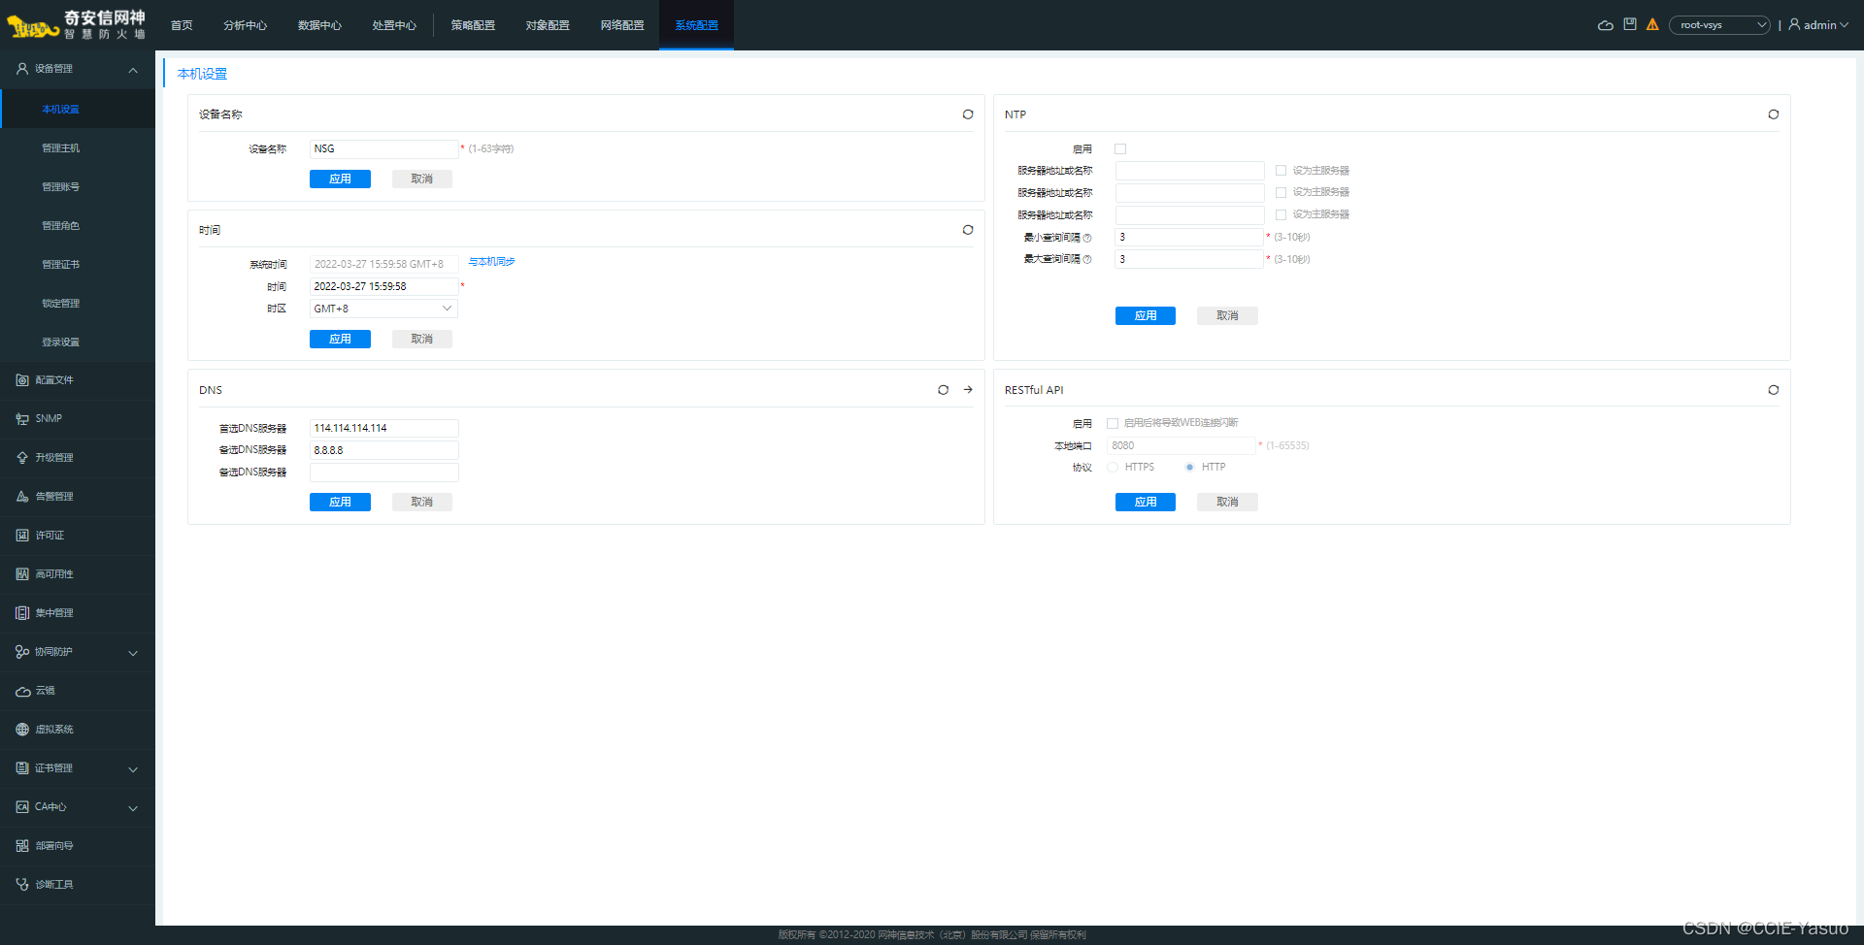Screen dimensions: 1864x945
Task: Click help icon next to 最小查询间隔
Action: click(1087, 238)
